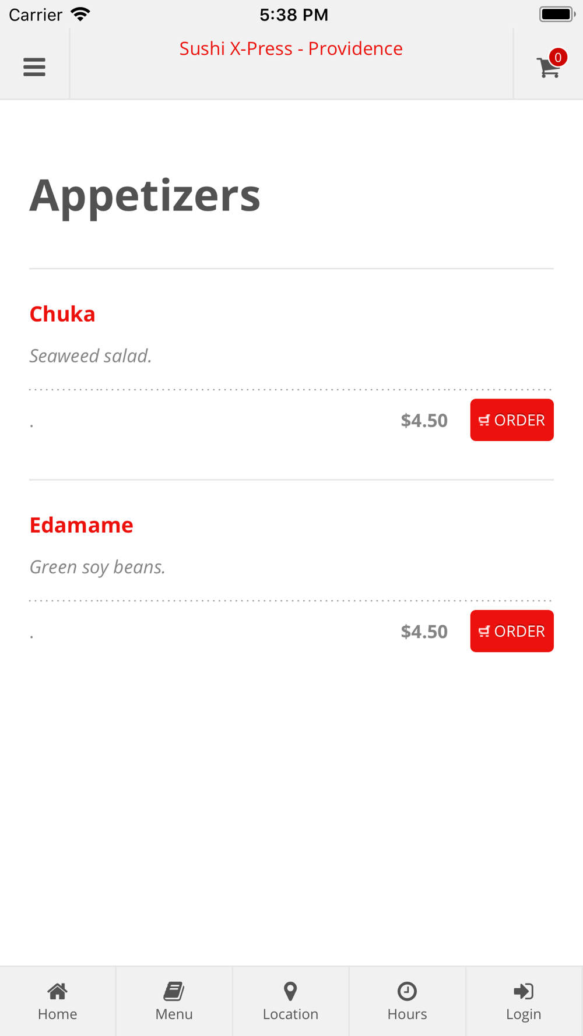Viewport: 583px width, 1036px height.
Task: Tap the Seaweed salad description
Action: coord(91,356)
